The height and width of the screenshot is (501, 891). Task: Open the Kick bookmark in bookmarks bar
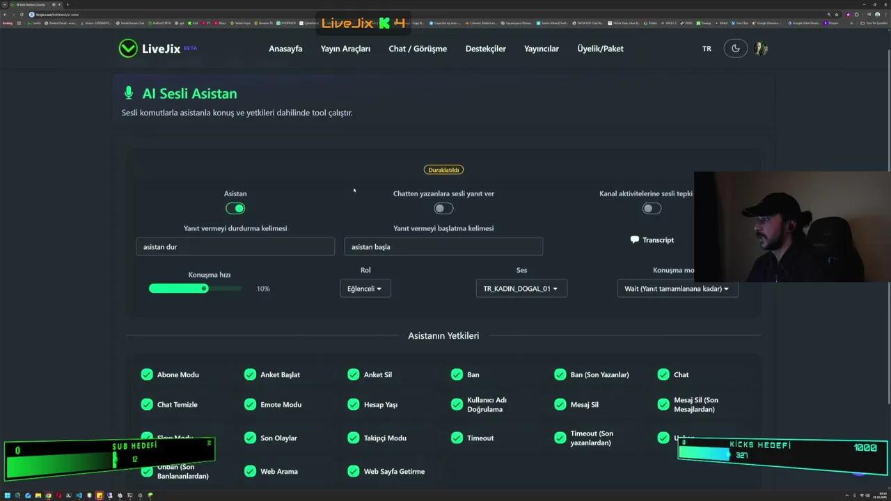tap(193, 23)
